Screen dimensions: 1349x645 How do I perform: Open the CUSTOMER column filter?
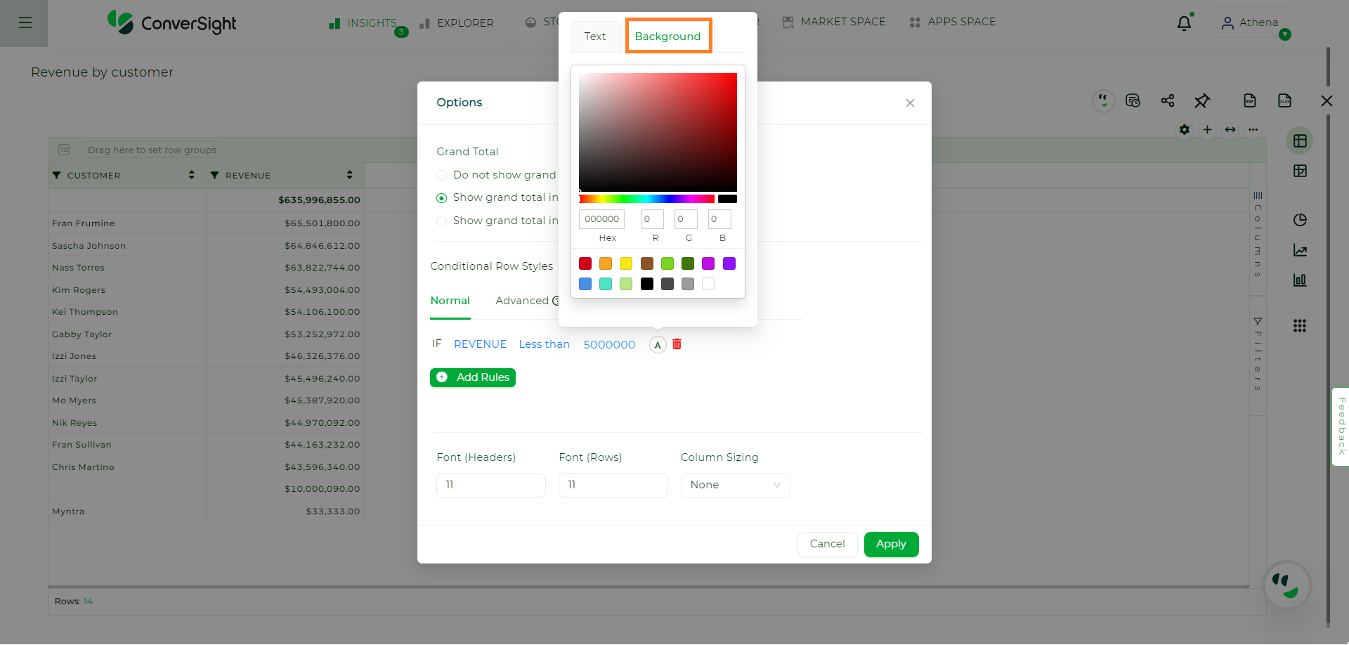tap(57, 176)
